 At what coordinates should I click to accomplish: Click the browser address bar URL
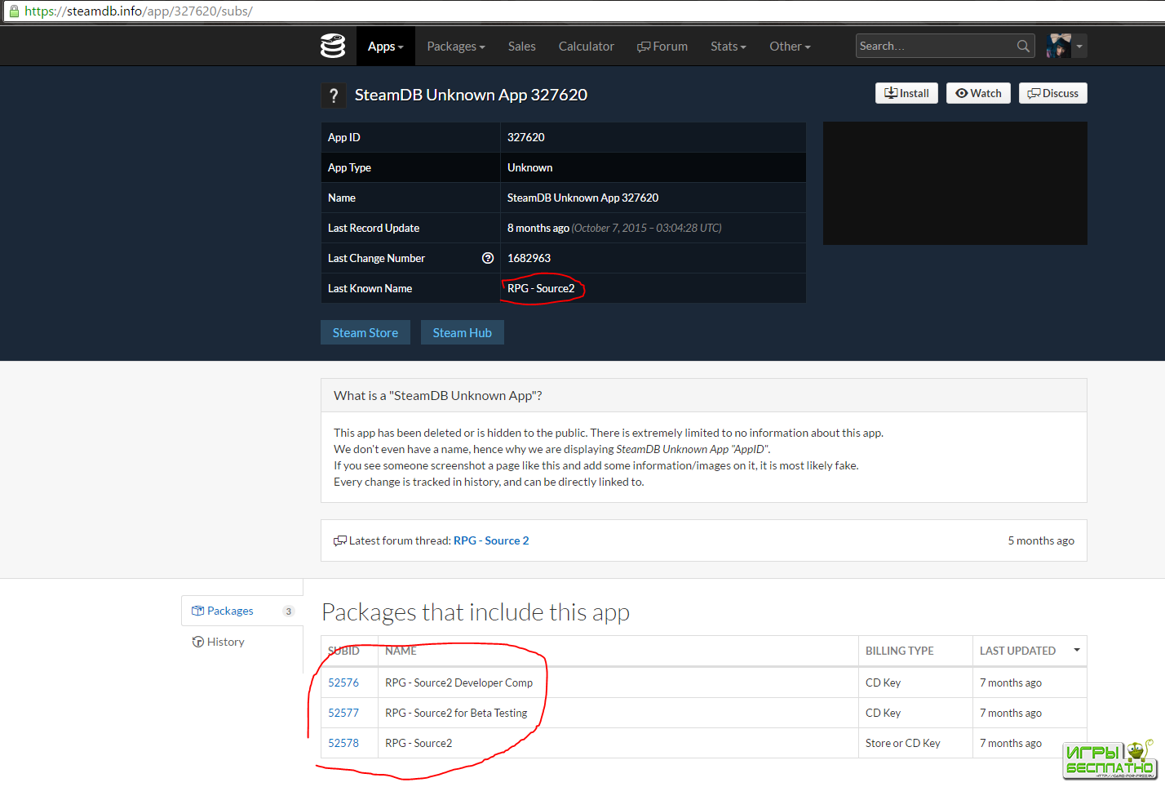(x=139, y=11)
